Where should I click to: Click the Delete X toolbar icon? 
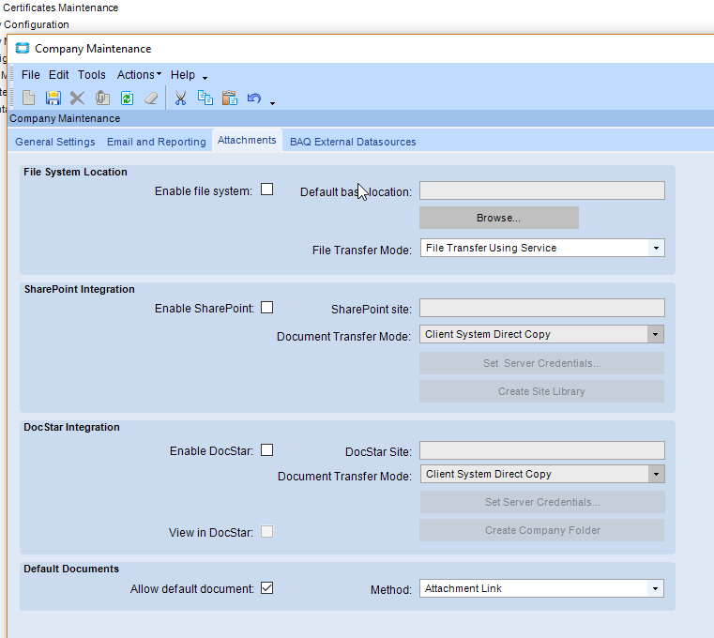click(x=78, y=98)
